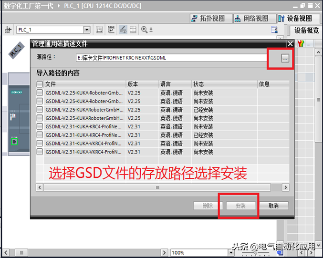Screen dimensions: 323x258
Task: Toggle the show address labels icon
Action: 100,30
